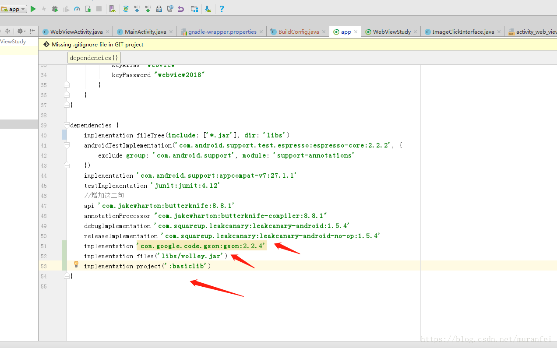Image resolution: width=557 pixels, height=348 pixels.
Task: Close the app gradle tab
Action: coord(356,32)
